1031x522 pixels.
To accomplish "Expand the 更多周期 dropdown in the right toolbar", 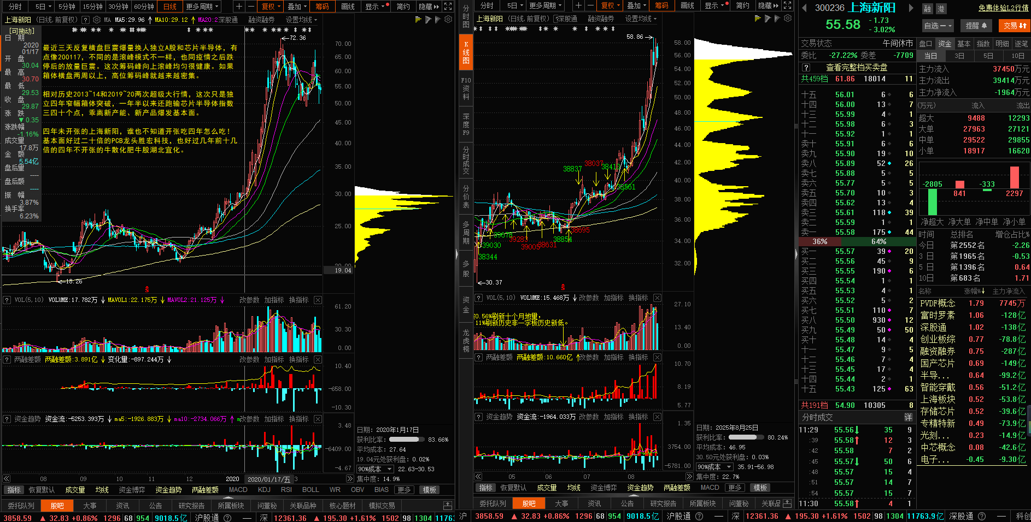I will point(546,5).
